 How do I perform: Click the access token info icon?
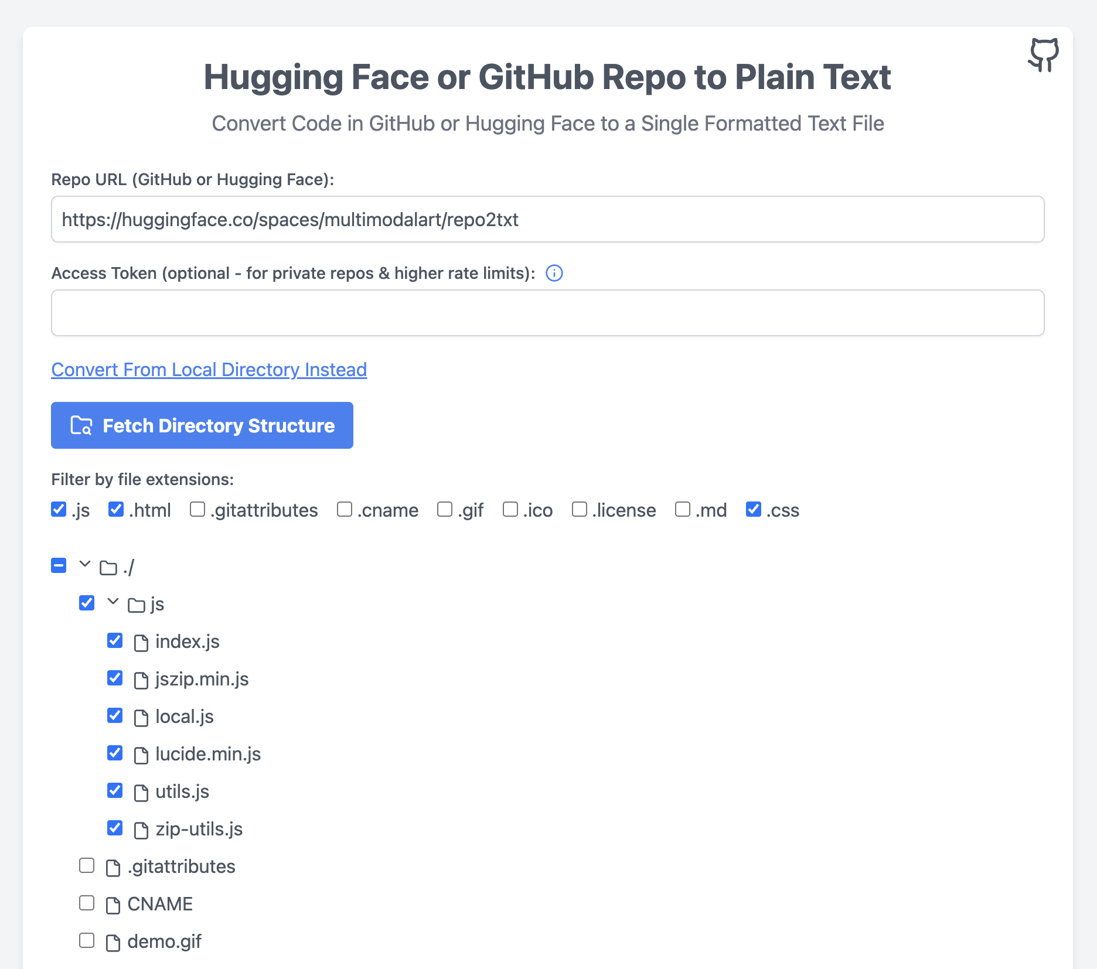click(x=554, y=273)
